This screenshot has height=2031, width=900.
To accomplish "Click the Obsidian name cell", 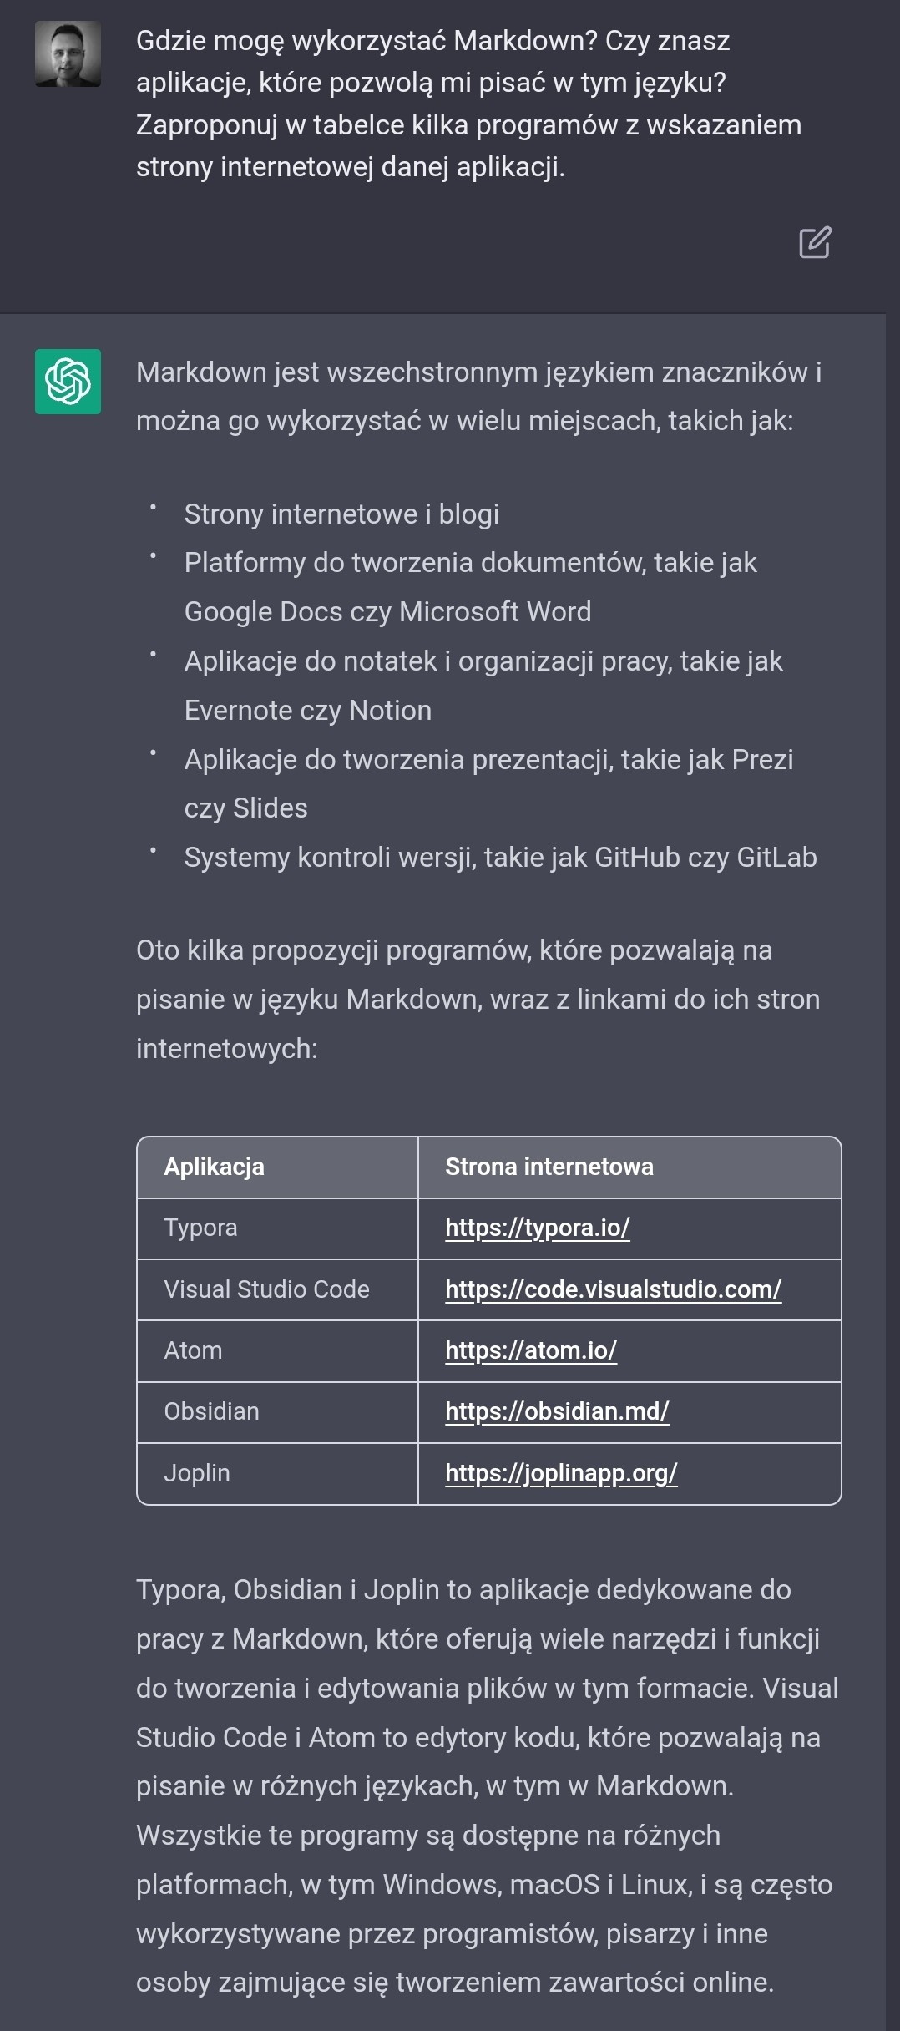I will (211, 1411).
